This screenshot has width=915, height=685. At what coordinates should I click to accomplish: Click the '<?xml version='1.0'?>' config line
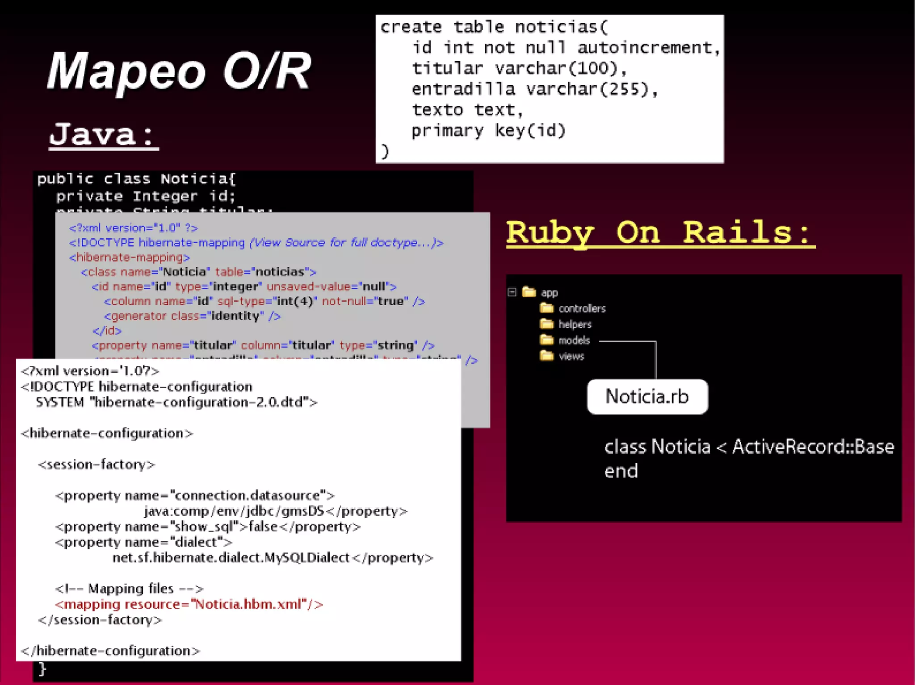pyautogui.click(x=90, y=371)
